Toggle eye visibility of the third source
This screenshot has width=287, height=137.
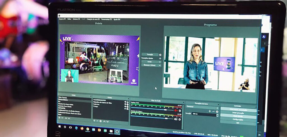pos(125,106)
